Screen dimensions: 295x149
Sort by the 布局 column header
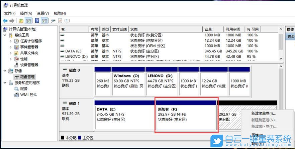(x=94, y=29)
